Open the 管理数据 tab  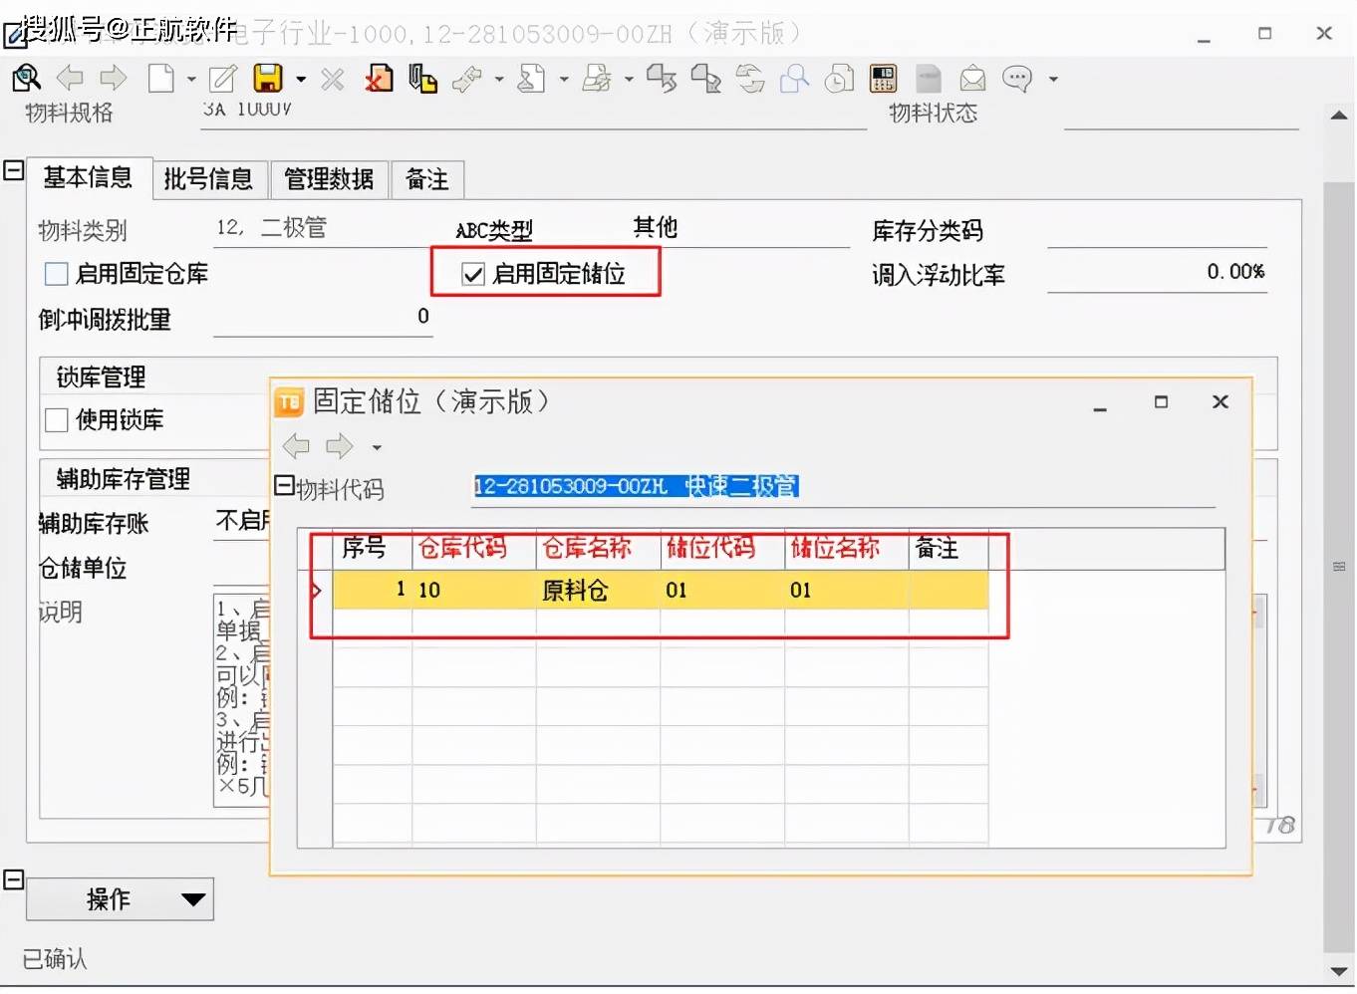pos(330,179)
